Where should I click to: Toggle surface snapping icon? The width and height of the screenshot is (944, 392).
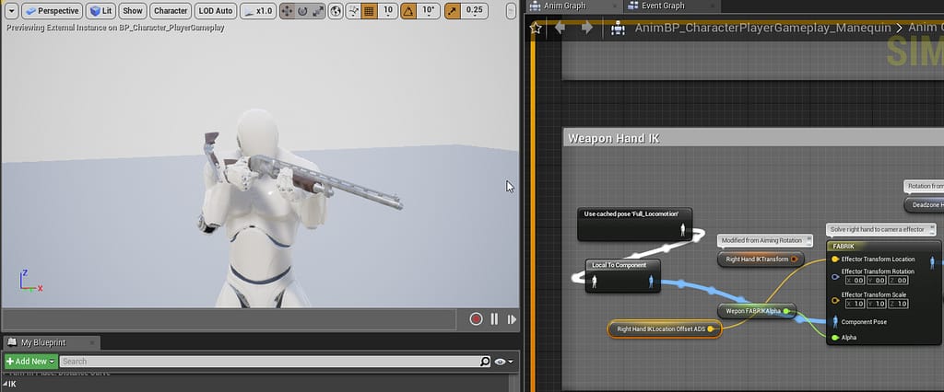coord(353,11)
